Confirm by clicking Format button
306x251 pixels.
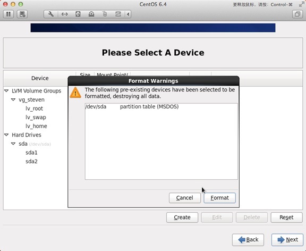(x=219, y=198)
